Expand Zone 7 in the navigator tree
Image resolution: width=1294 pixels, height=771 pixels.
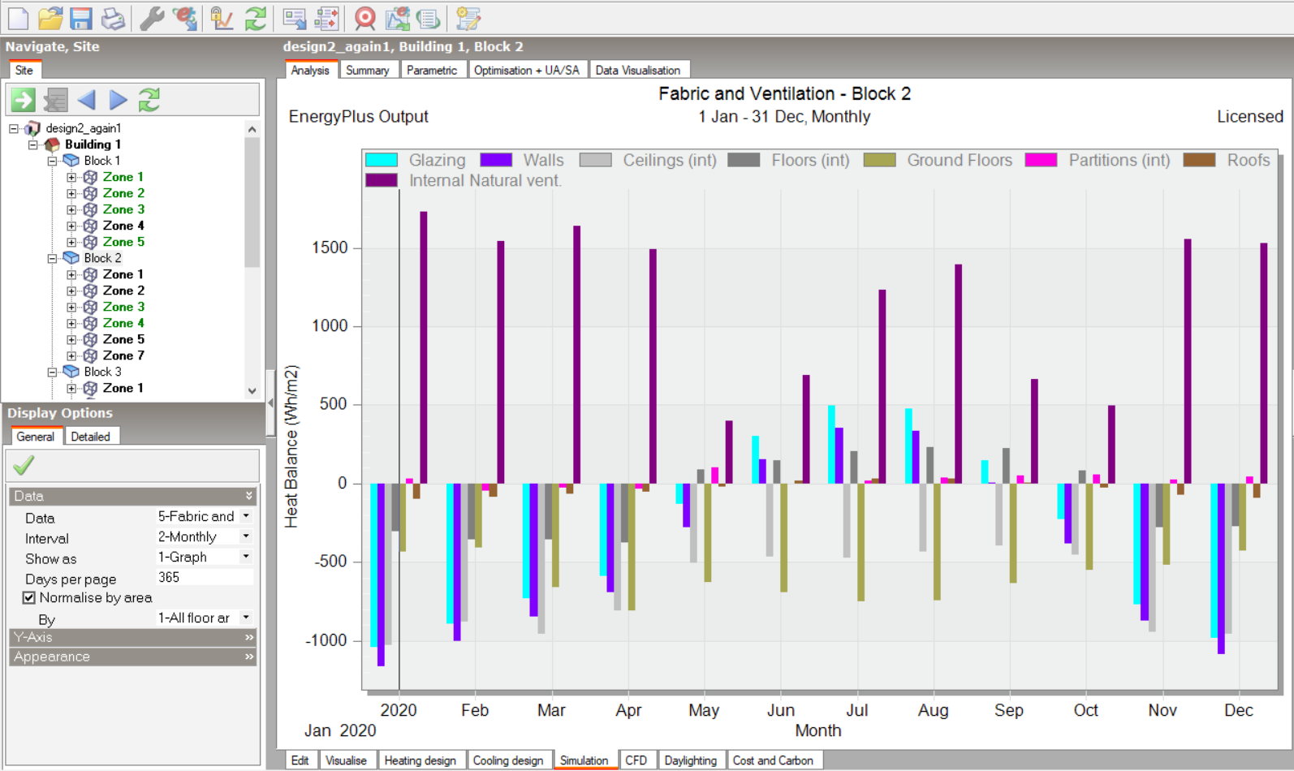[71, 355]
